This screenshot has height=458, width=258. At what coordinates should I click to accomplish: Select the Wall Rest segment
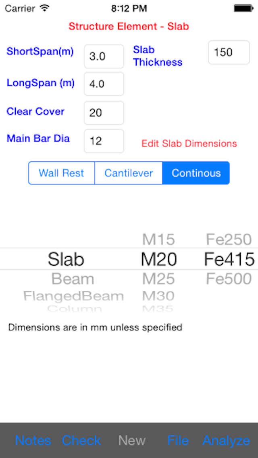61,173
